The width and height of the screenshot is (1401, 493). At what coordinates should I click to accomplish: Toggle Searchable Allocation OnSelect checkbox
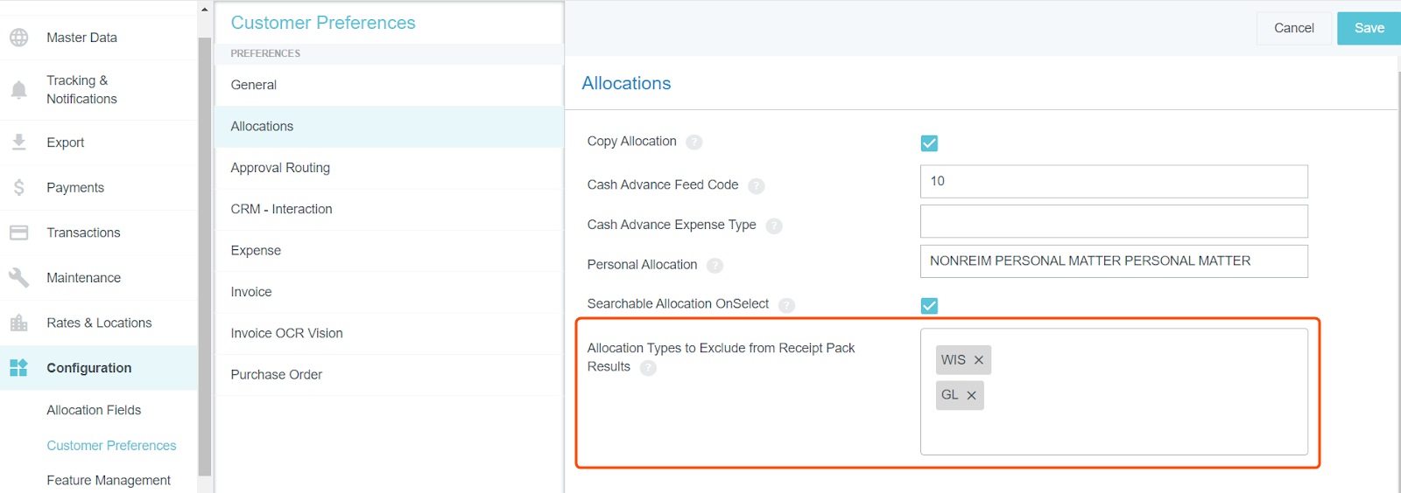click(929, 305)
